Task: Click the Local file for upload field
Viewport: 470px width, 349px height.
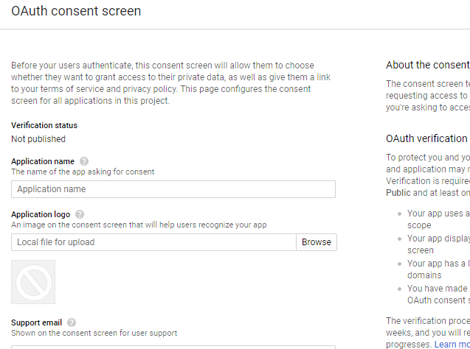Action: pos(153,242)
